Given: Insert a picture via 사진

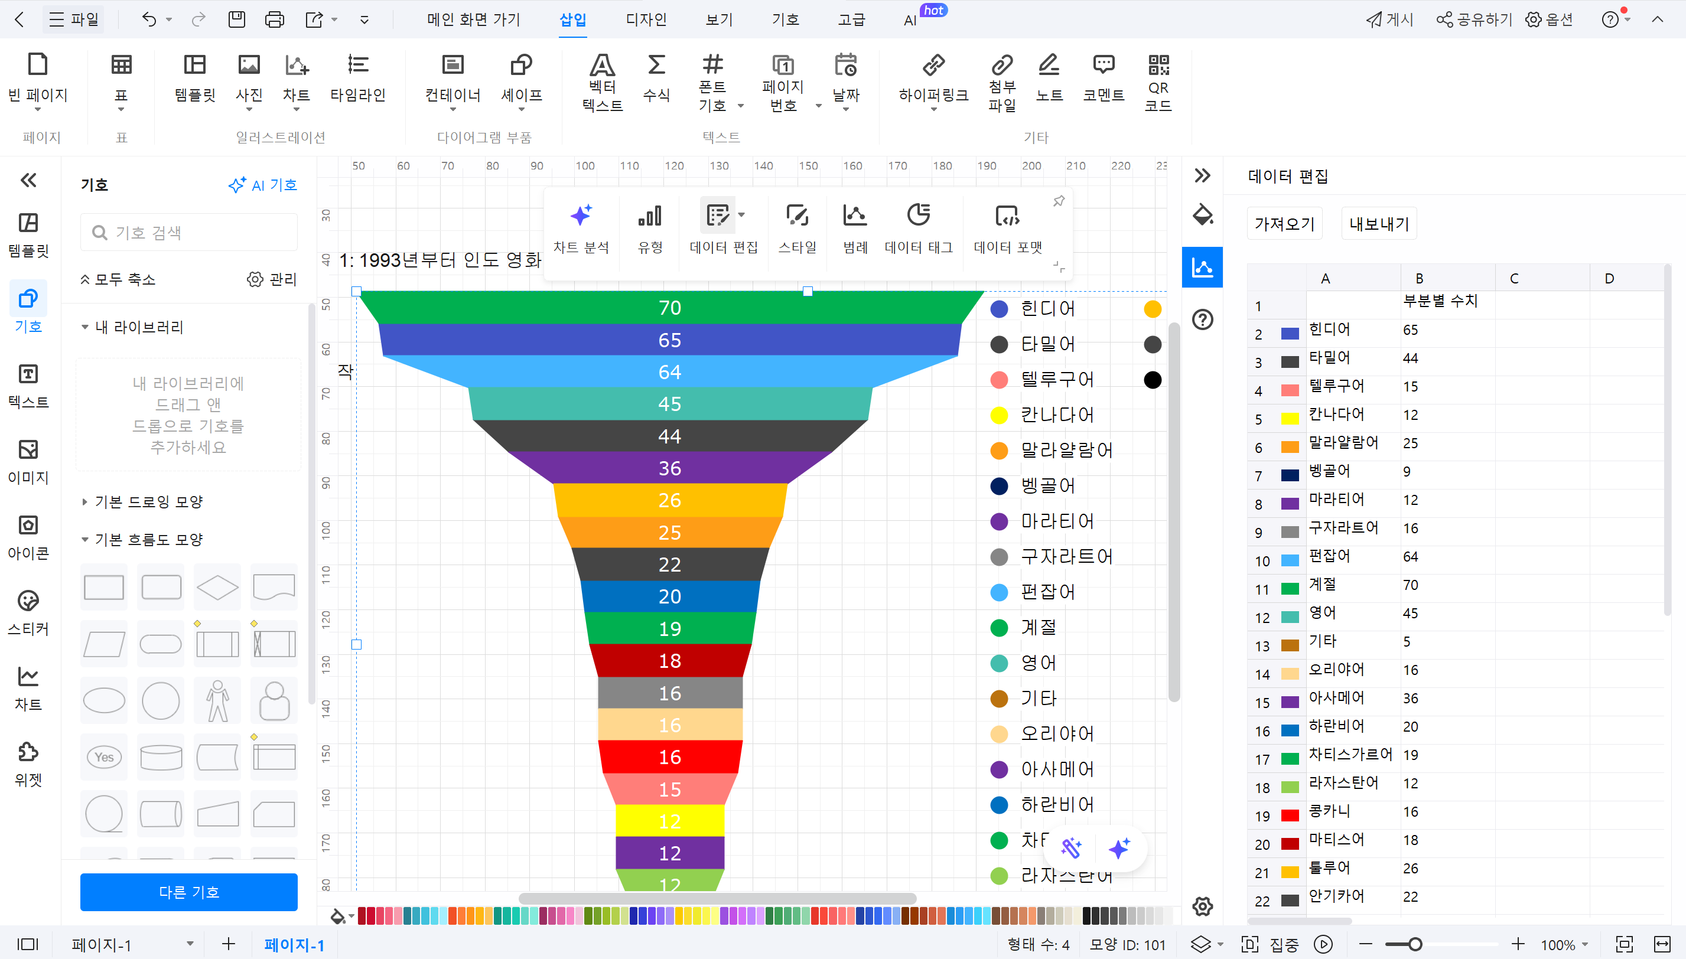Looking at the screenshot, I should point(249,80).
